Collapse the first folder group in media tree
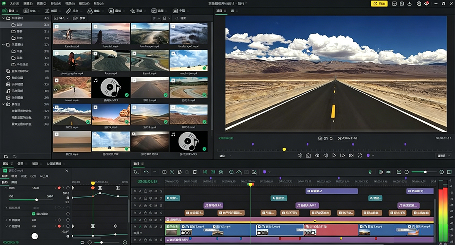Screen dimensions: 455x245 tap(3, 18)
